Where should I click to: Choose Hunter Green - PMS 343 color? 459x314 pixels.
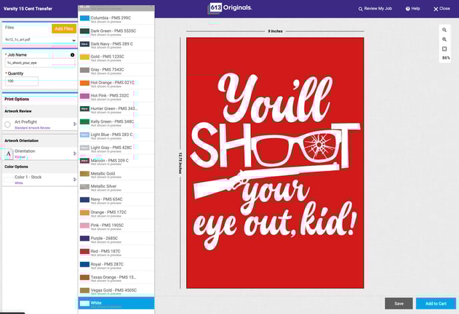tap(116, 109)
